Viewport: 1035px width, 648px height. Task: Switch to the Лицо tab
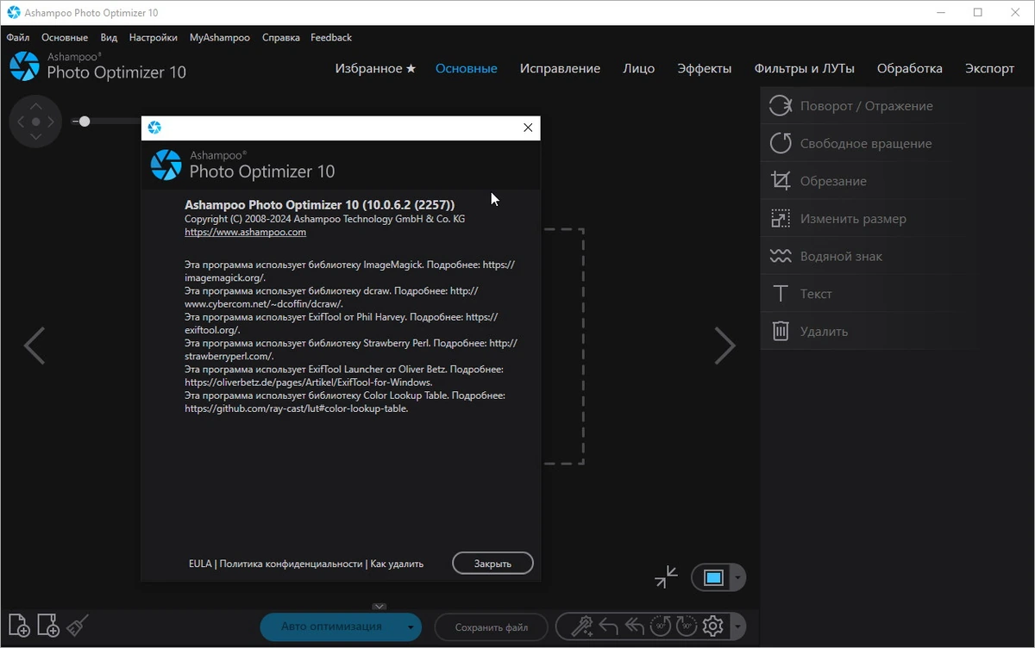(639, 69)
